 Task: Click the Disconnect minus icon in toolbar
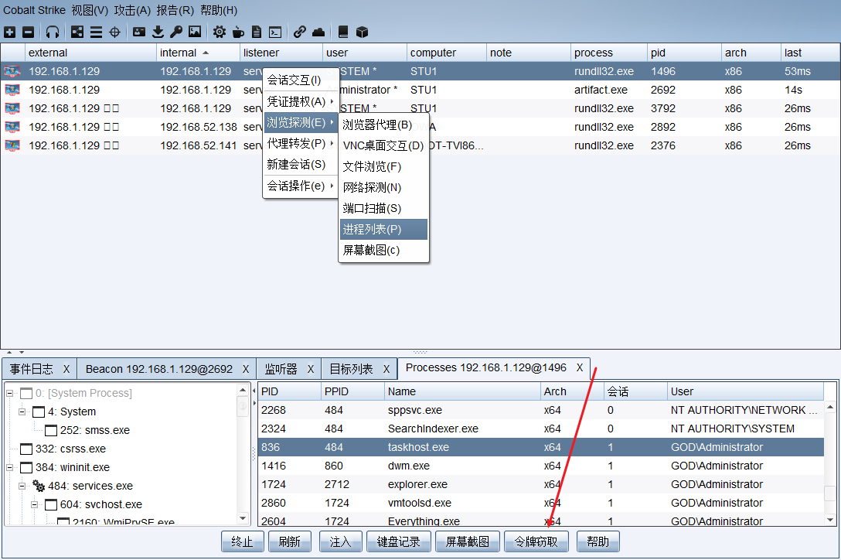pos(29,32)
